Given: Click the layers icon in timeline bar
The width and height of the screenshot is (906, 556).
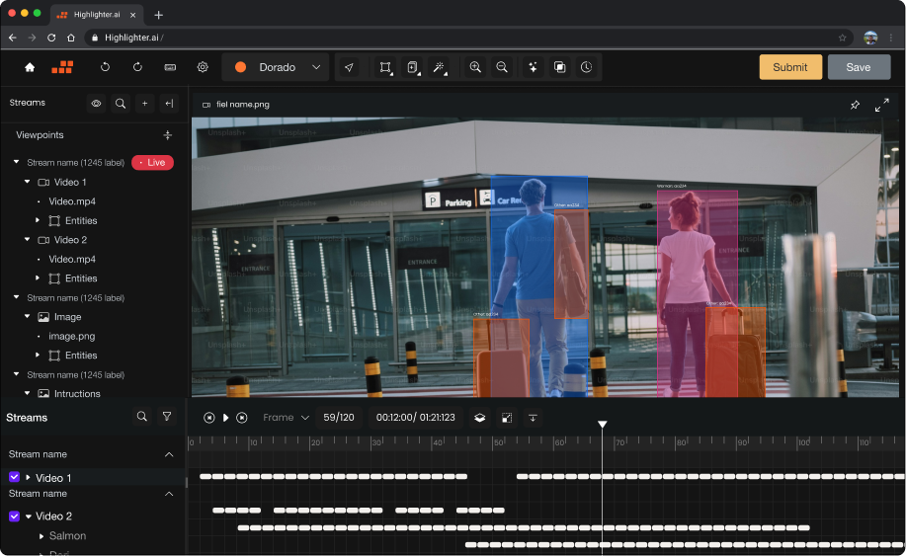Looking at the screenshot, I should [479, 418].
